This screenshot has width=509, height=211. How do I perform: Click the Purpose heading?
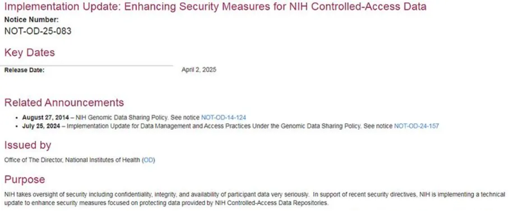click(x=25, y=179)
